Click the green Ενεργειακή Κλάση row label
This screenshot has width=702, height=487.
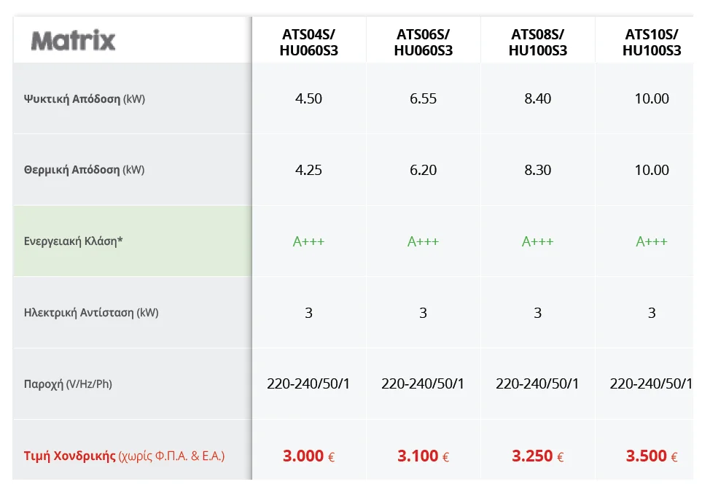pos(74,241)
